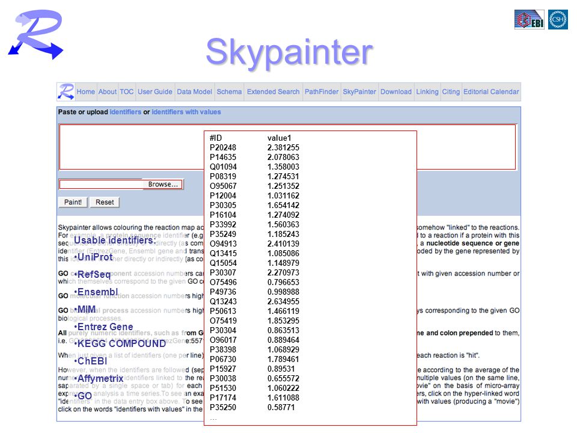Screen dimensions: 577x433
Task: Click the value 2.634955
Action: (x=283, y=301)
